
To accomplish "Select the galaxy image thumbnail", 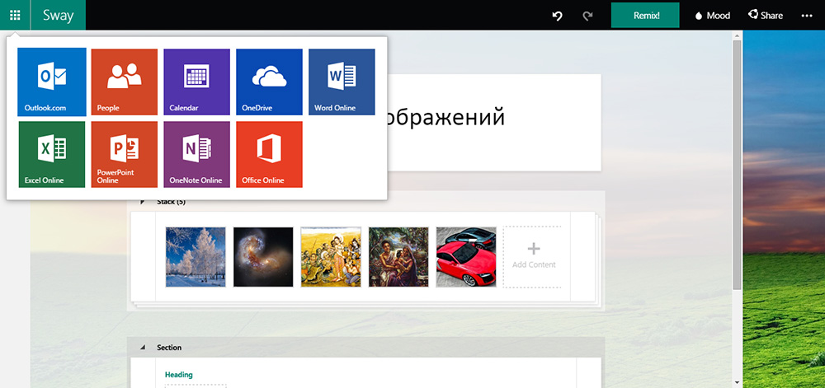I will coord(263,257).
